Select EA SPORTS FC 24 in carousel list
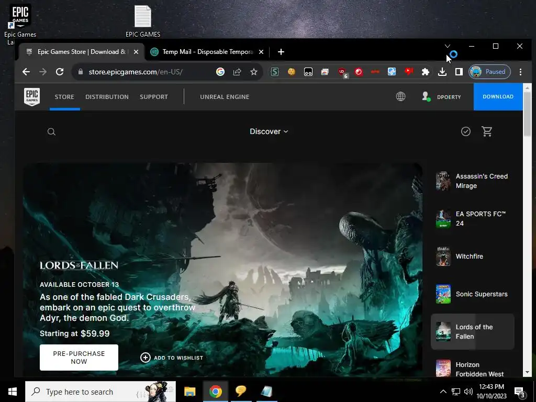The height and width of the screenshot is (402, 536). (x=473, y=219)
